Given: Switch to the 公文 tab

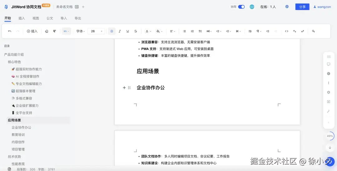Looking at the screenshot, I should click(50, 18).
